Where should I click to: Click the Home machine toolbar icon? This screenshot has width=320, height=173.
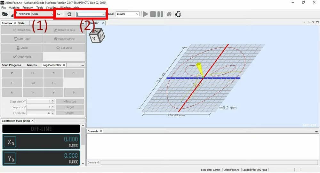(169, 14)
